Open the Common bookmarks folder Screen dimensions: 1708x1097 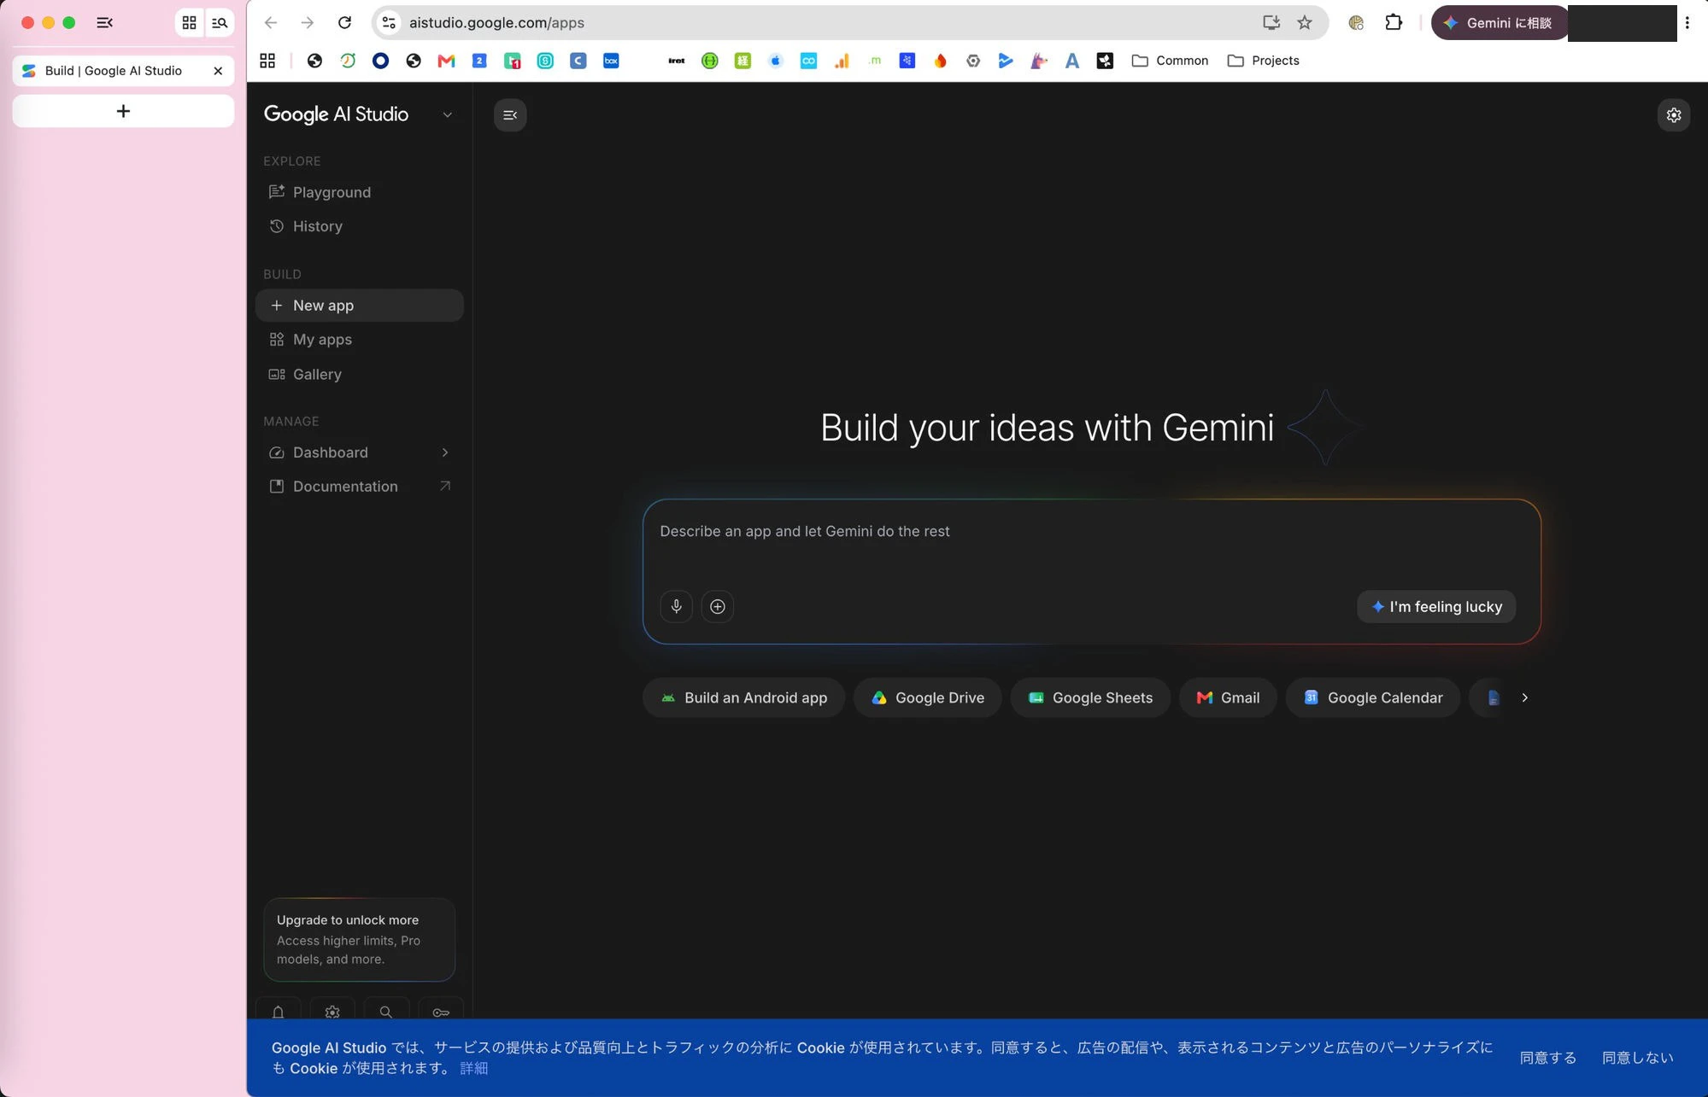pos(1170,61)
